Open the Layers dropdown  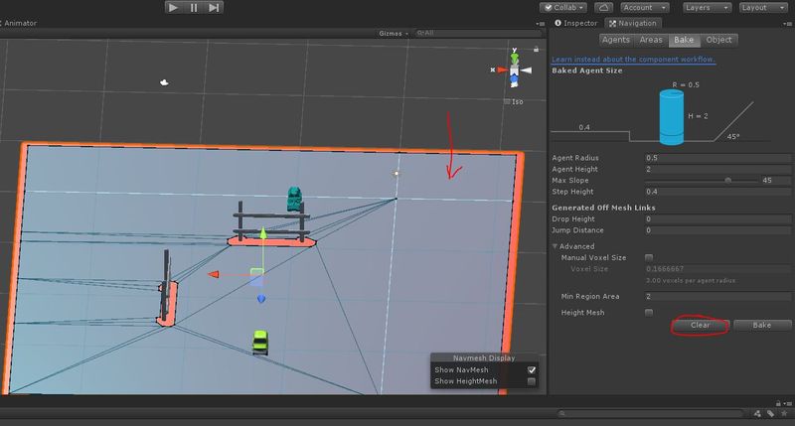[707, 8]
